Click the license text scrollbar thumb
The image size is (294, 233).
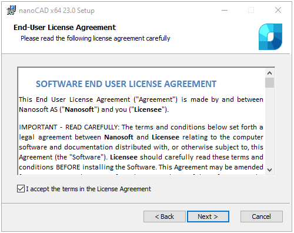click(x=269, y=82)
